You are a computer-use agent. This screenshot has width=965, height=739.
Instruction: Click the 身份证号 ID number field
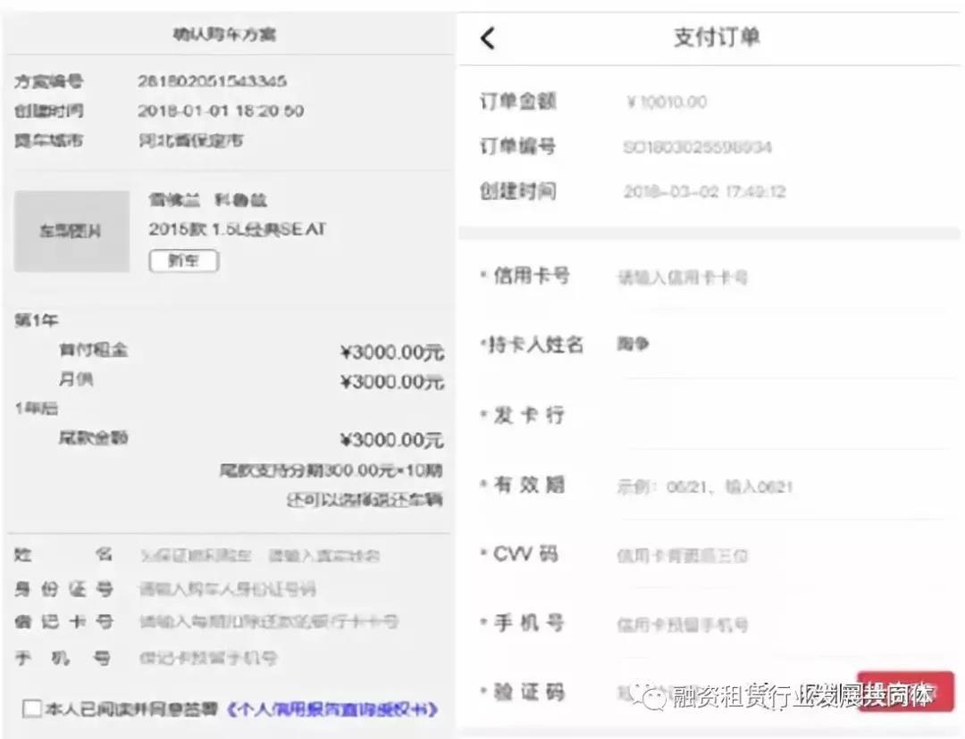pos(268,589)
